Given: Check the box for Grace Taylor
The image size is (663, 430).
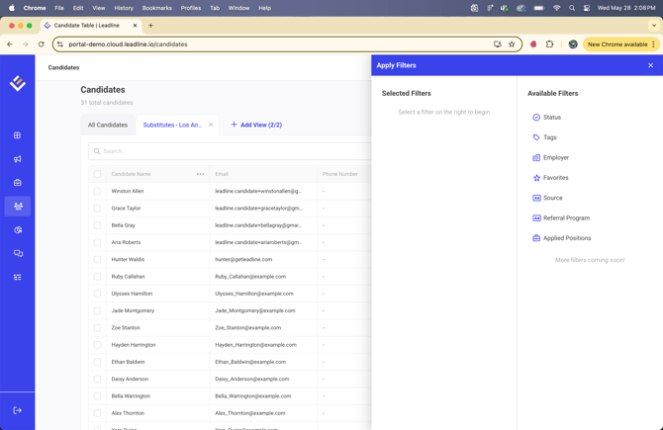Looking at the screenshot, I should click(97, 209).
